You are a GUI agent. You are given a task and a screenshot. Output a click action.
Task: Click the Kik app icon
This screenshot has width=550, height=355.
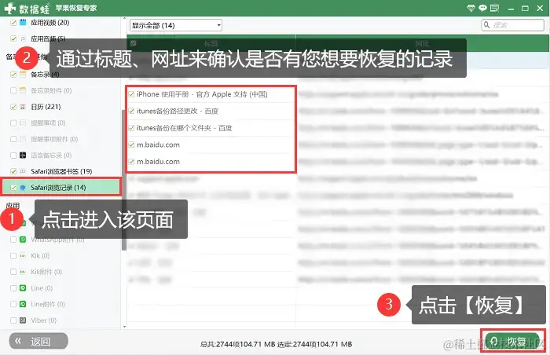pos(23,256)
